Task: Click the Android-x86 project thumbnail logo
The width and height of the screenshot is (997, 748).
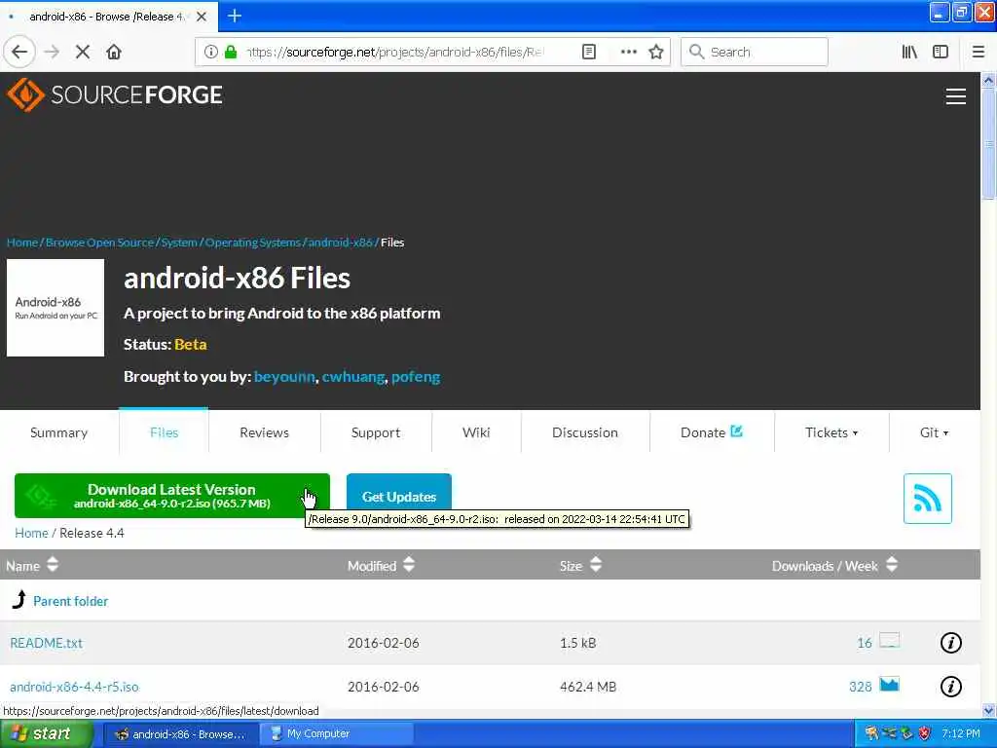Action: pos(55,308)
